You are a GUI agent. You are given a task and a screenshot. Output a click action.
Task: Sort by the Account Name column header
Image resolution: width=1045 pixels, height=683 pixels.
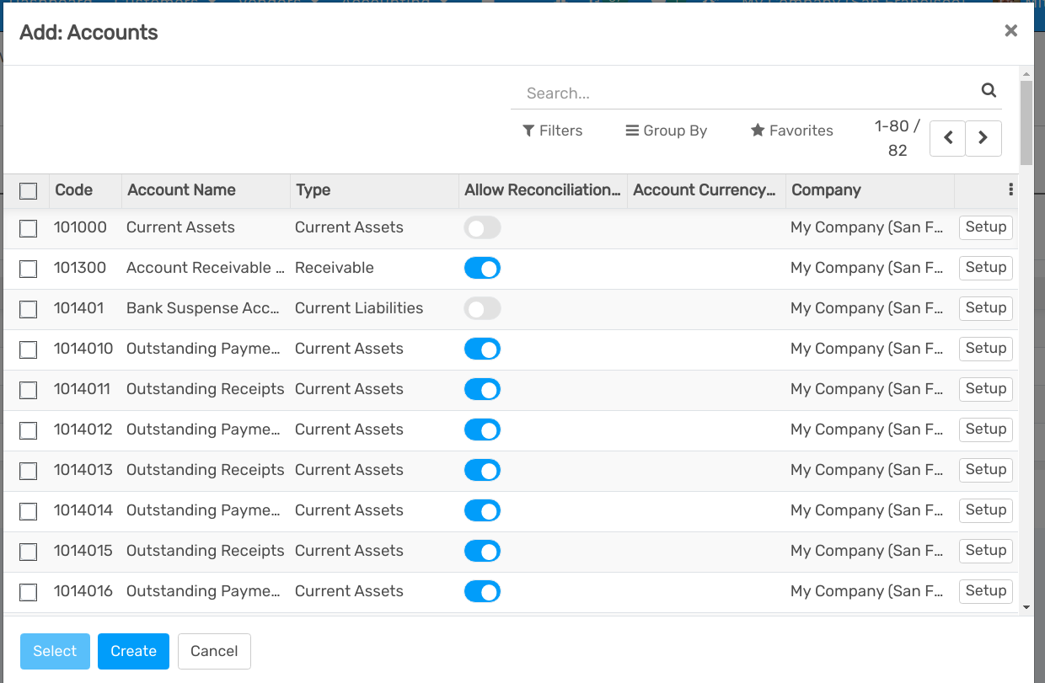[x=181, y=190]
